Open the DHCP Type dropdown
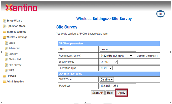This screenshot has height=104, width=172. click(107, 80)
